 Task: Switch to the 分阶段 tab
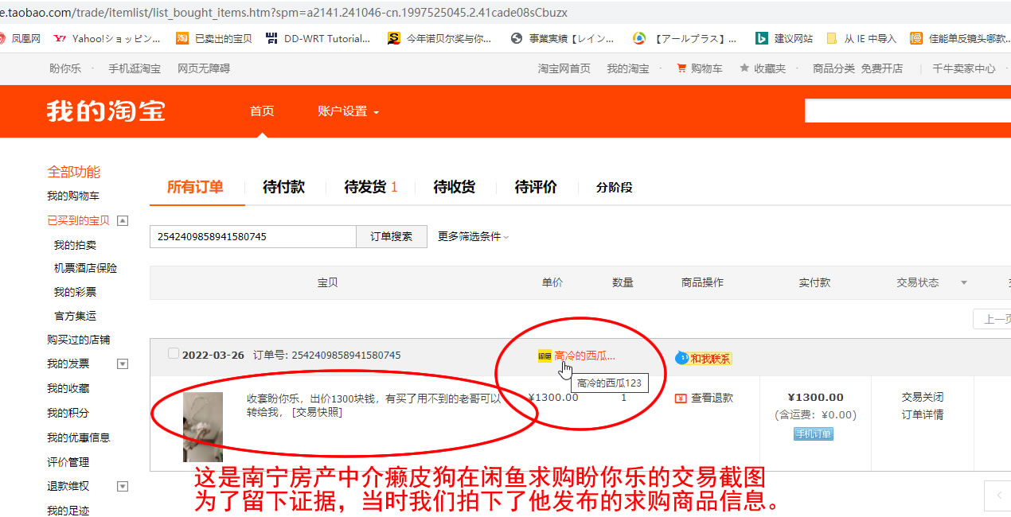tap(615, 188)
